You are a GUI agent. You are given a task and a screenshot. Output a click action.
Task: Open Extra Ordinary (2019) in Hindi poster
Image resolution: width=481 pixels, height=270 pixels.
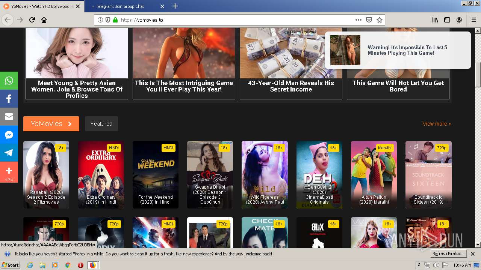click(x=101, y=175)
